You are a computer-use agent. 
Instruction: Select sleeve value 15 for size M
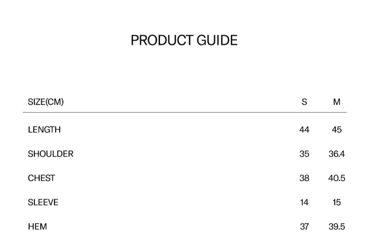tap(337, 203)
